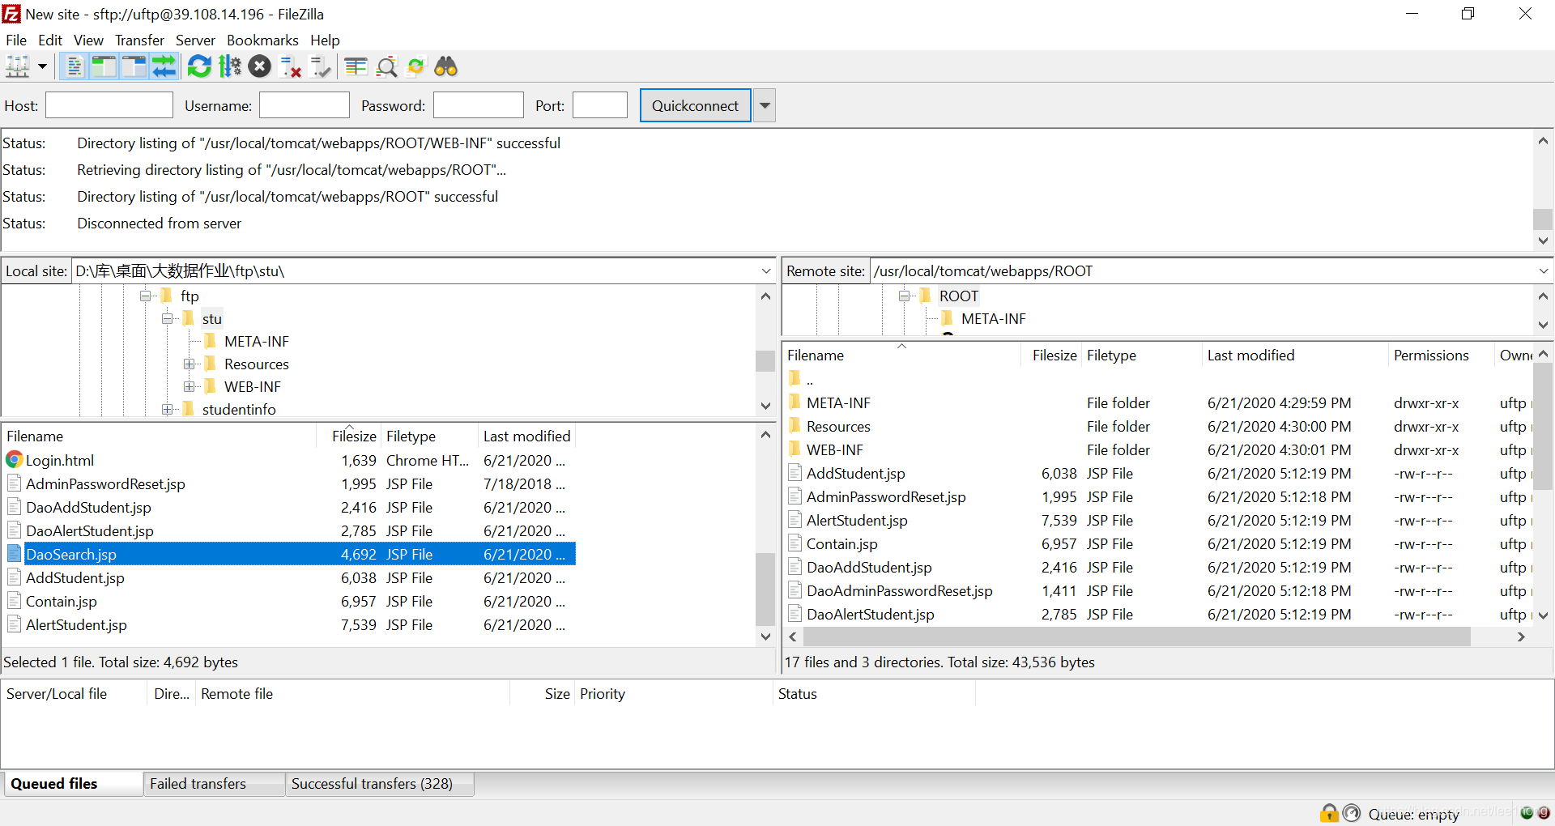Toggle directory comparison
The width and height of the screenshot is (1555, 826).
pyautogui.click(x=386, y=66)
